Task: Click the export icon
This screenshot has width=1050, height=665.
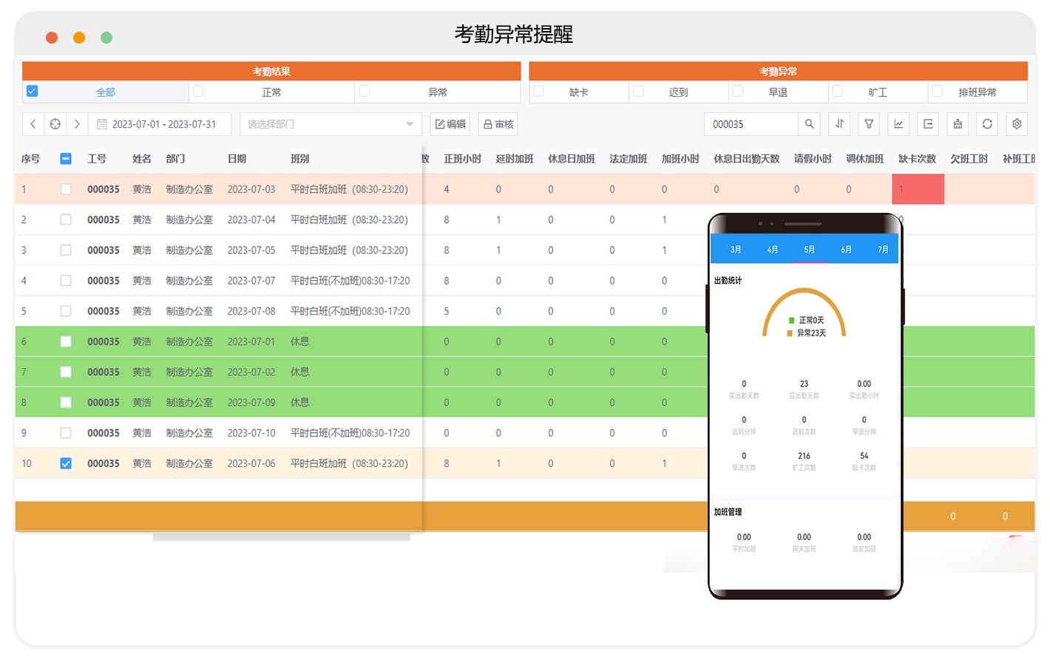Action: 928,124
